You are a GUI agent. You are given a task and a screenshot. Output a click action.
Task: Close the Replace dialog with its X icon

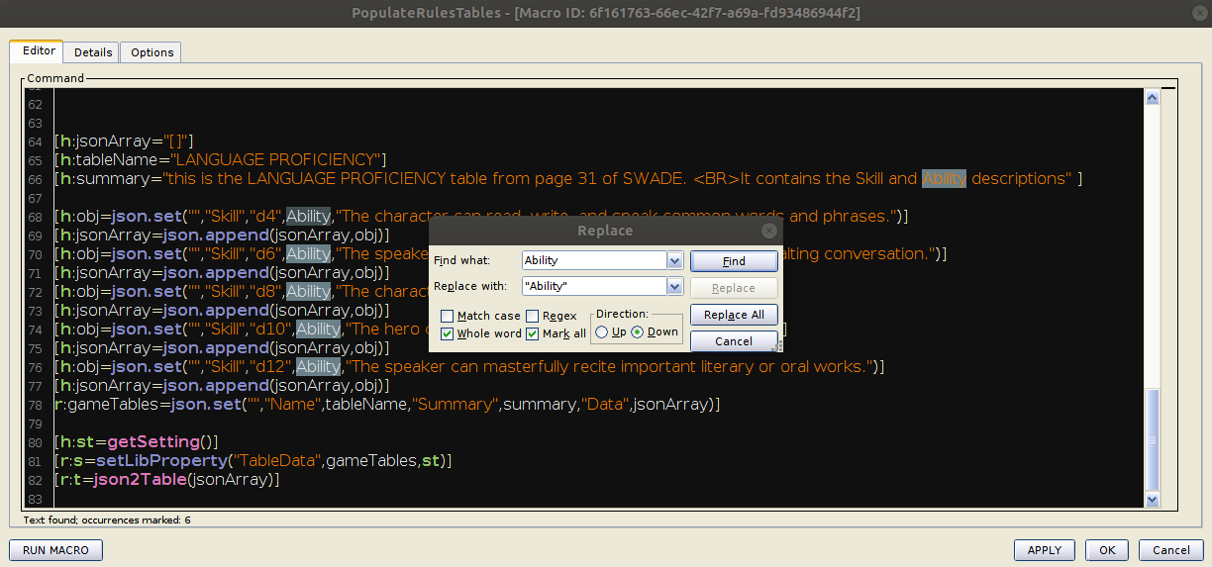[769, 231]
